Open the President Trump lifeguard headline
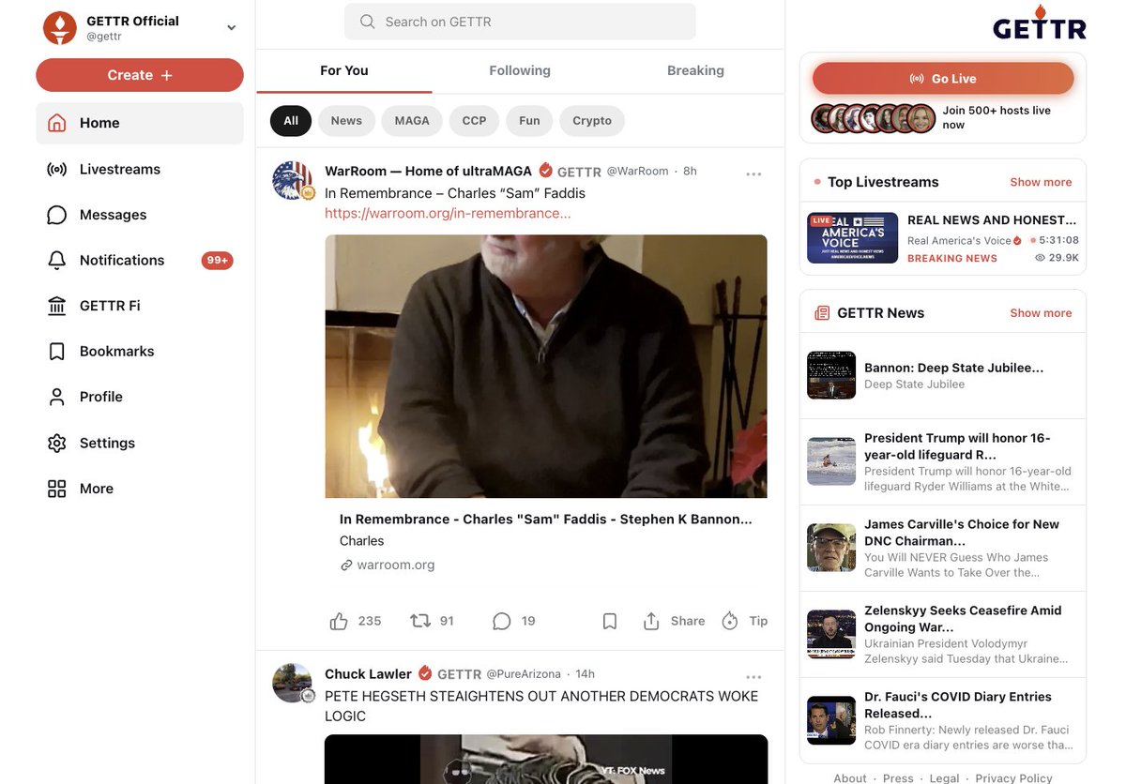The image size is (1126, 784). pyautogui.click(x=957, y=446)
